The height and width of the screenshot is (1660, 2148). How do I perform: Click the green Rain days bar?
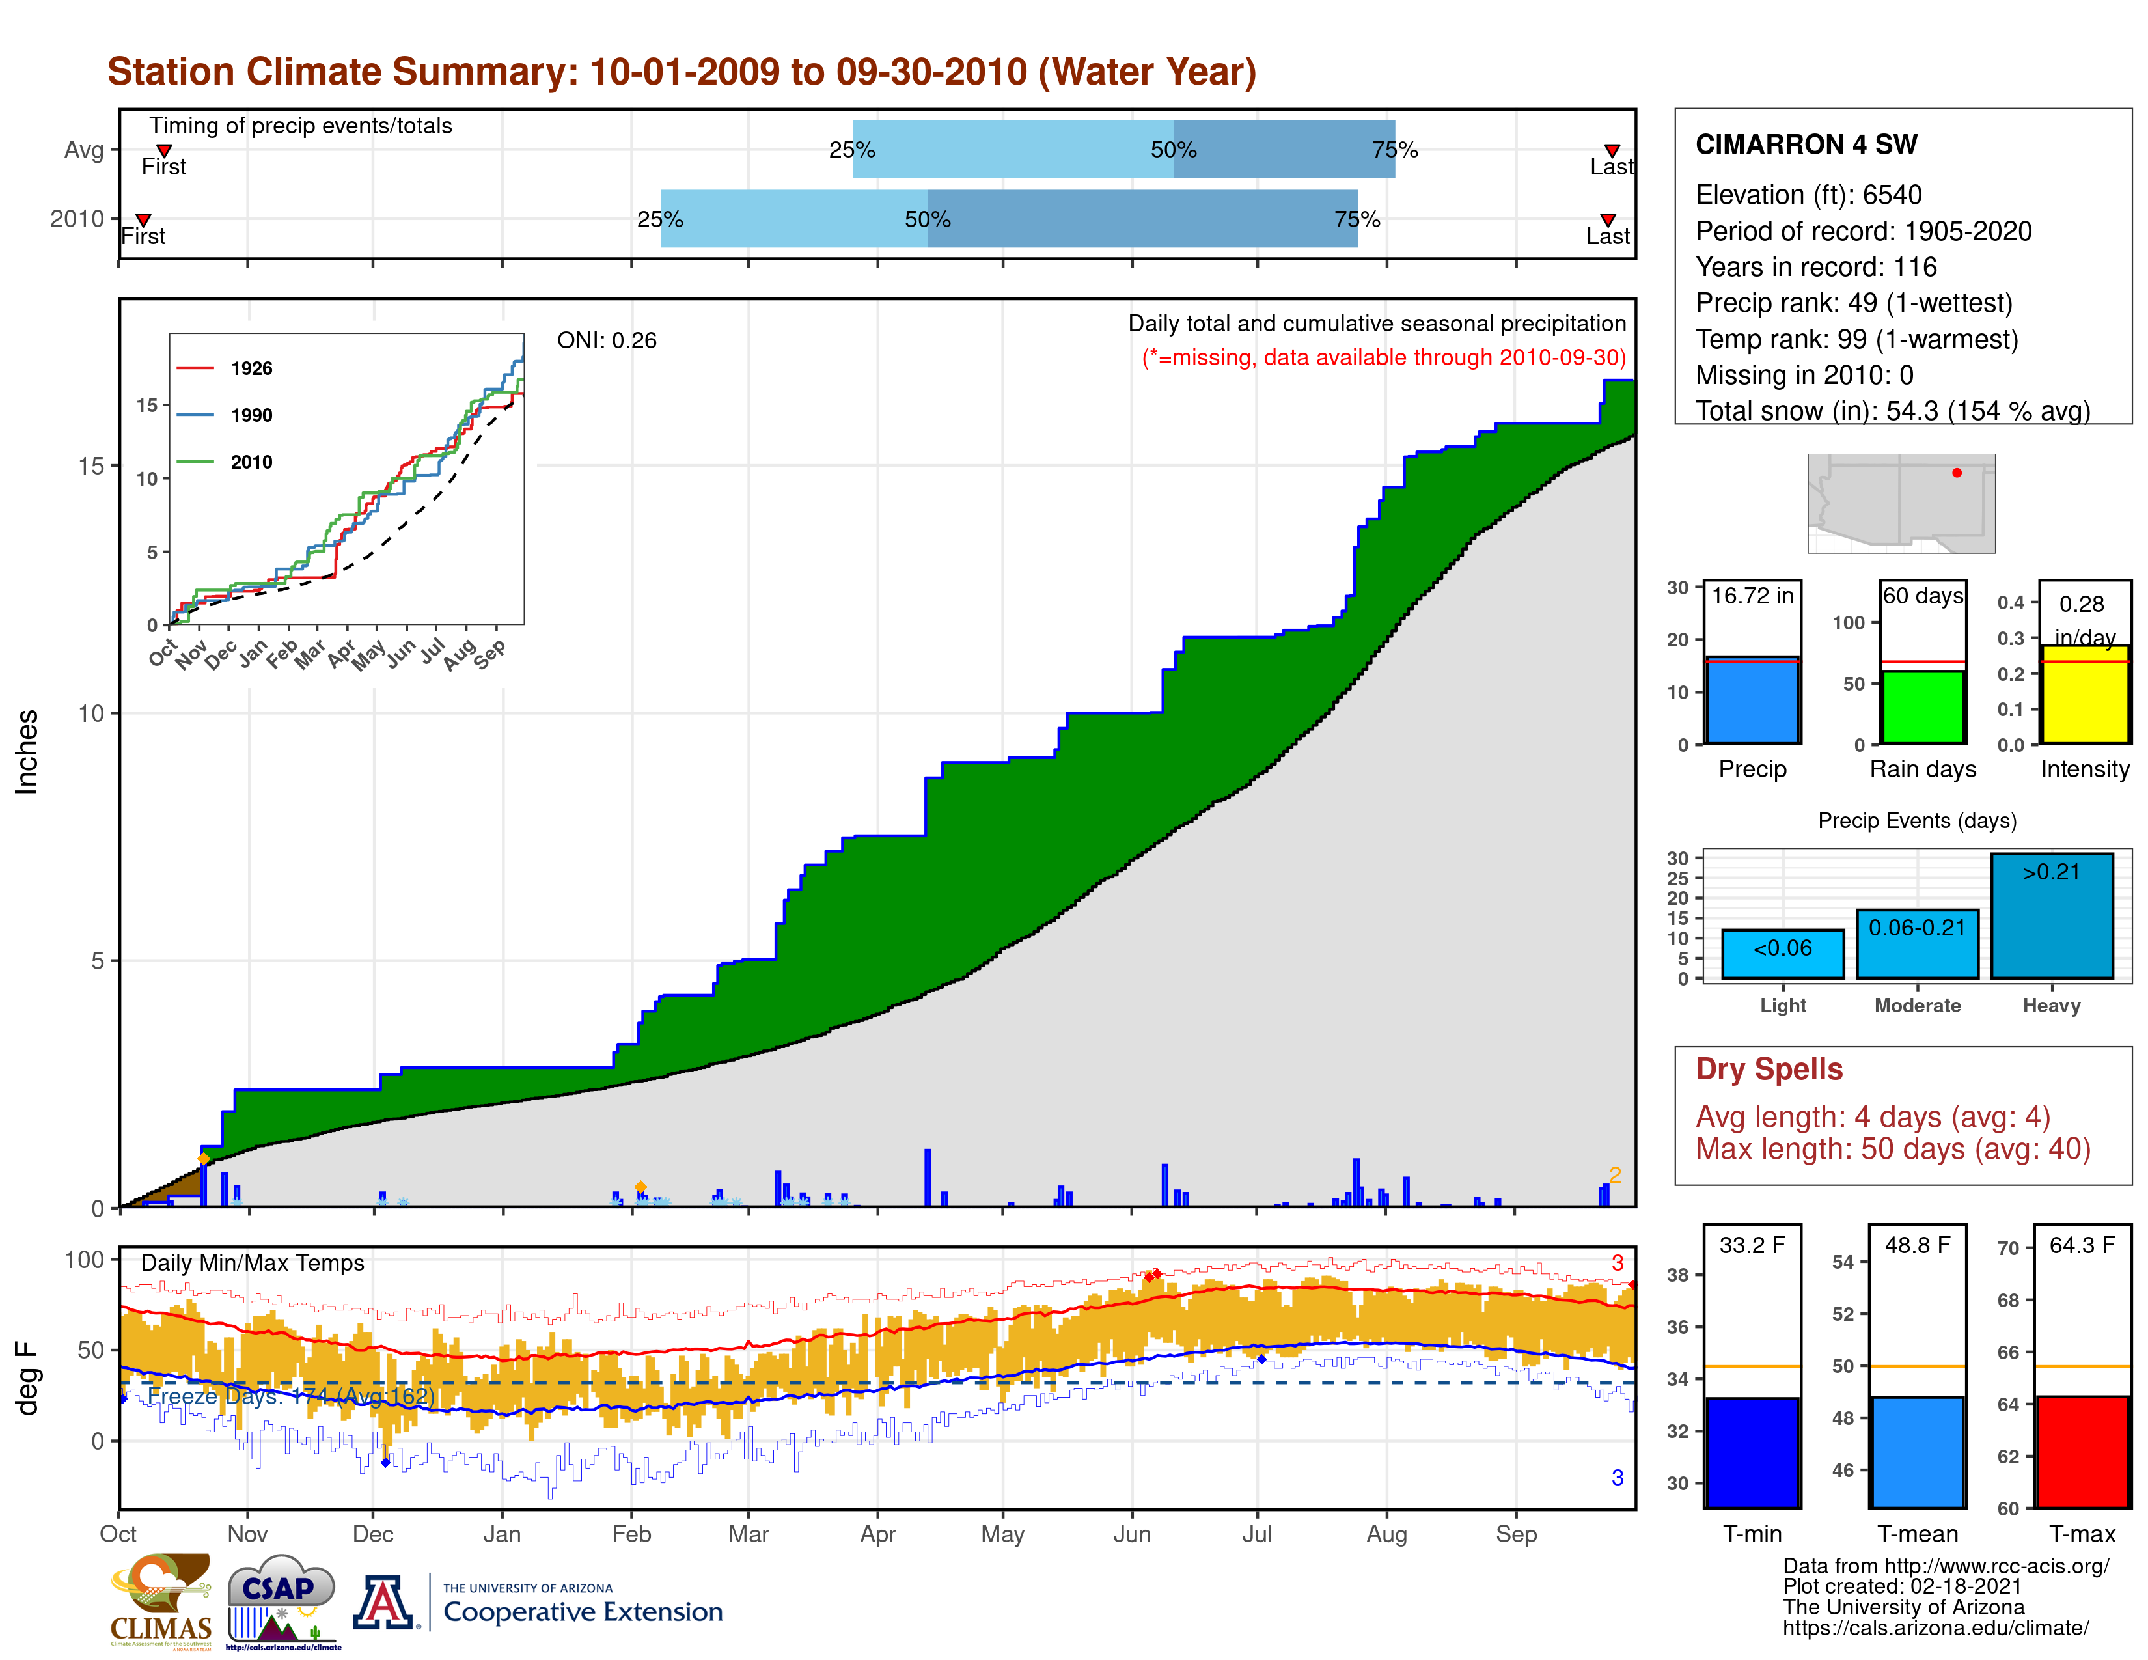1923,707
